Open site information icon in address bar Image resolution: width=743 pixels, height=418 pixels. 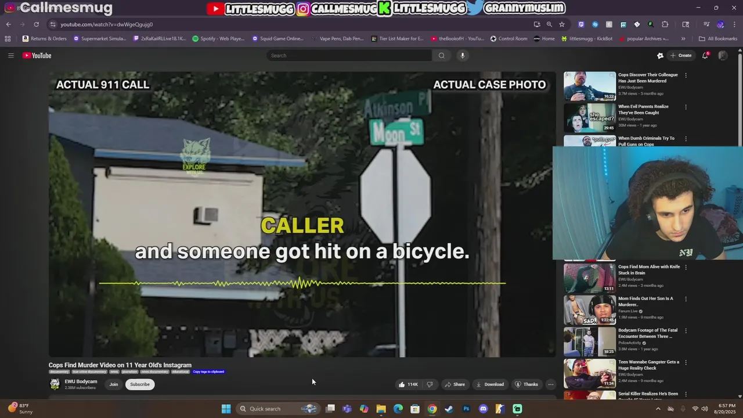coord(53,24)
